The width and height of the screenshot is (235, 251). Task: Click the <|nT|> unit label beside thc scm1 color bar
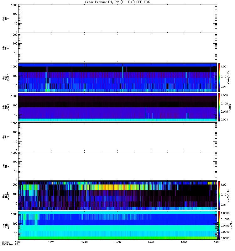click(231, 225)
